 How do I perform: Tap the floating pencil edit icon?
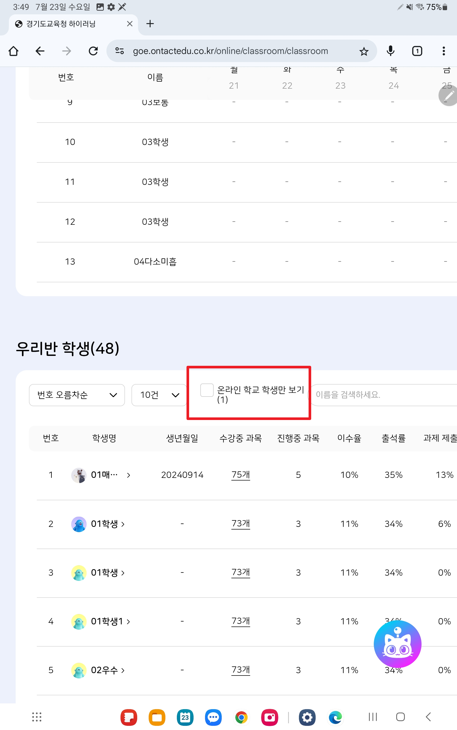coord(449,95)
